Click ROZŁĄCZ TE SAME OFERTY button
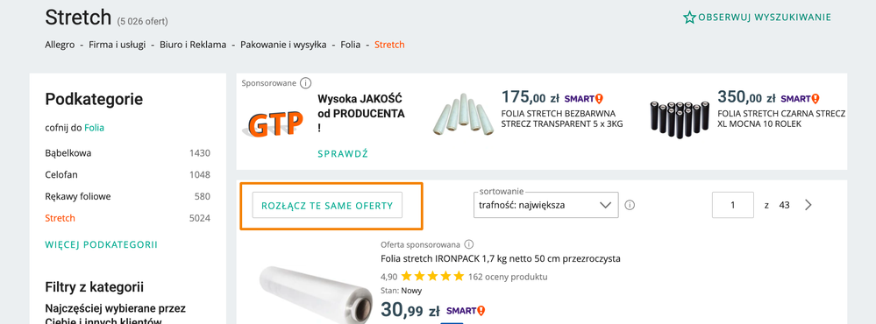The image size is (876, 324). (327, 205)
